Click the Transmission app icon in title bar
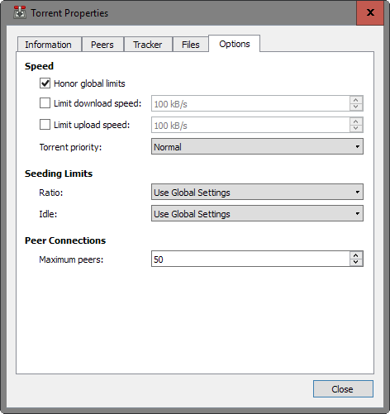 coord(20,12)
